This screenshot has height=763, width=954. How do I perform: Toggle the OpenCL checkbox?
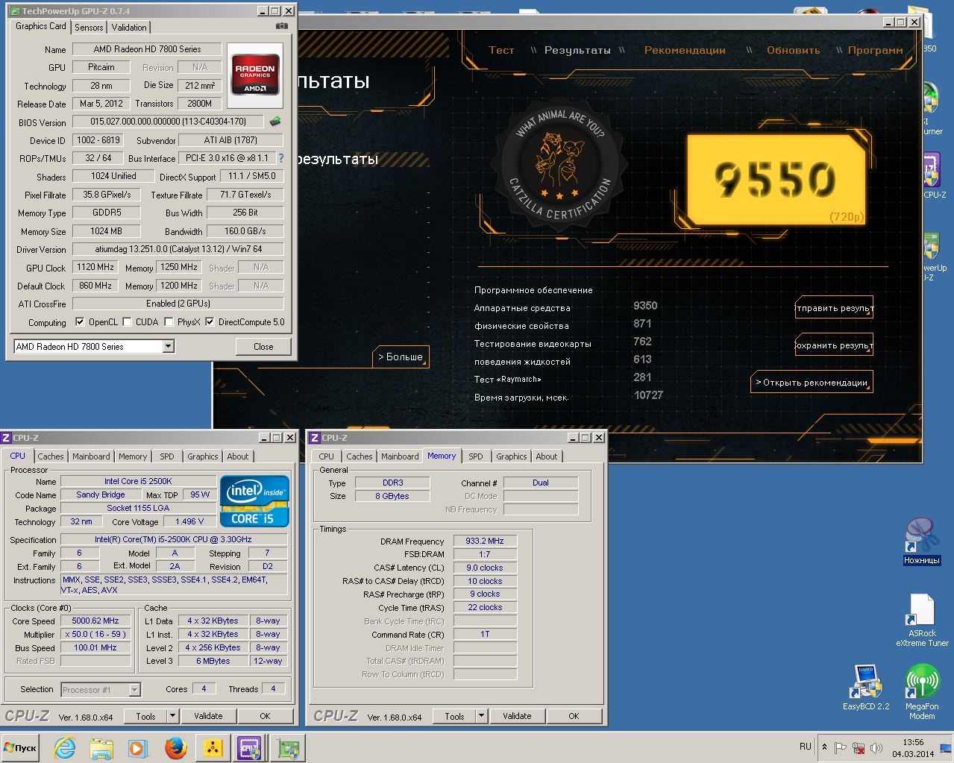pos(80,322)
